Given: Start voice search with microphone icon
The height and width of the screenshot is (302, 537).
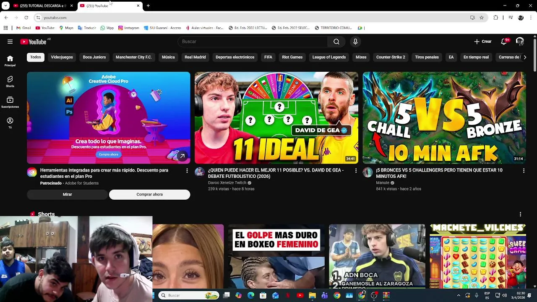Looking at the screenshot, I should 355,42.
